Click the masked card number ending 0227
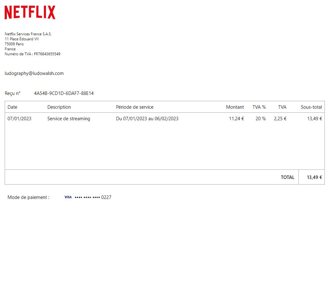 point(93,197)
